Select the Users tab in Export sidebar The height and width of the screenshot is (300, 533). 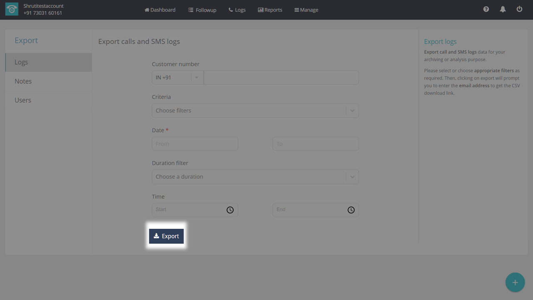pos(23,100)
